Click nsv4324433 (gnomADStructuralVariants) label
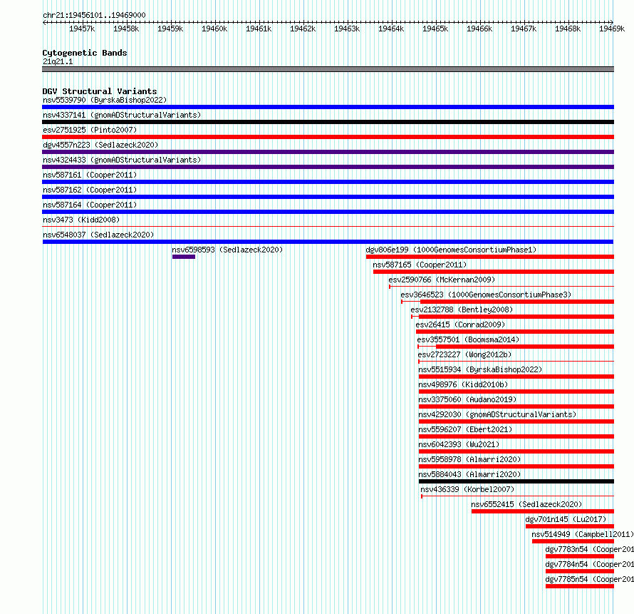The height and width of the screenshot is (614, 634). 122,160
